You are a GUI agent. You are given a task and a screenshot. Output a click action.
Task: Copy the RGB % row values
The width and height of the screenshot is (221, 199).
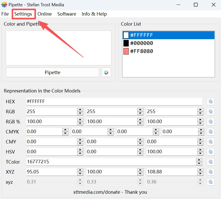point(211,122)
